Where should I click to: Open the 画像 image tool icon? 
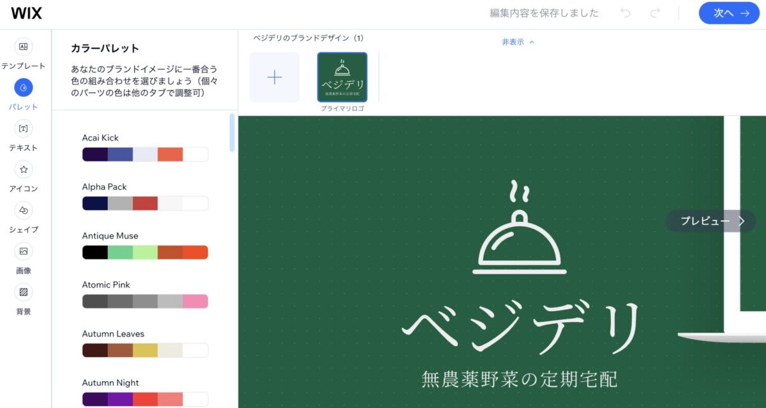coord(24,251)
